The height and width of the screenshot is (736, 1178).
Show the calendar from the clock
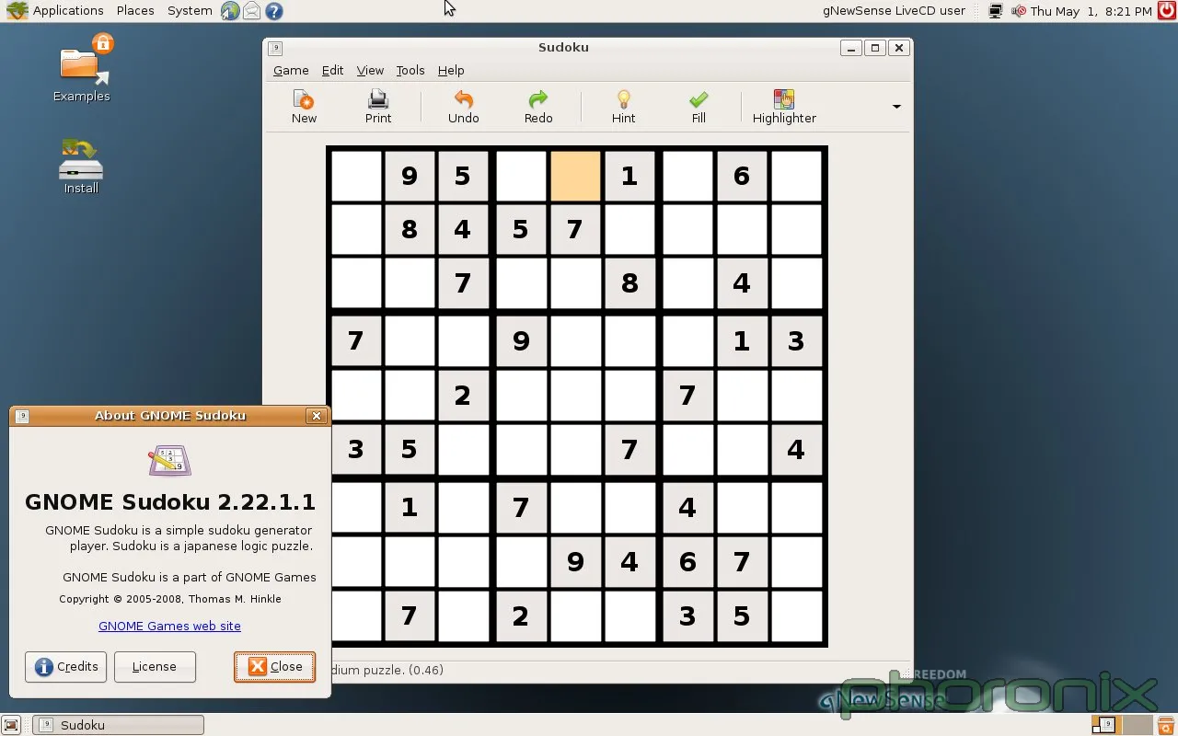(x=1091, y=11)
